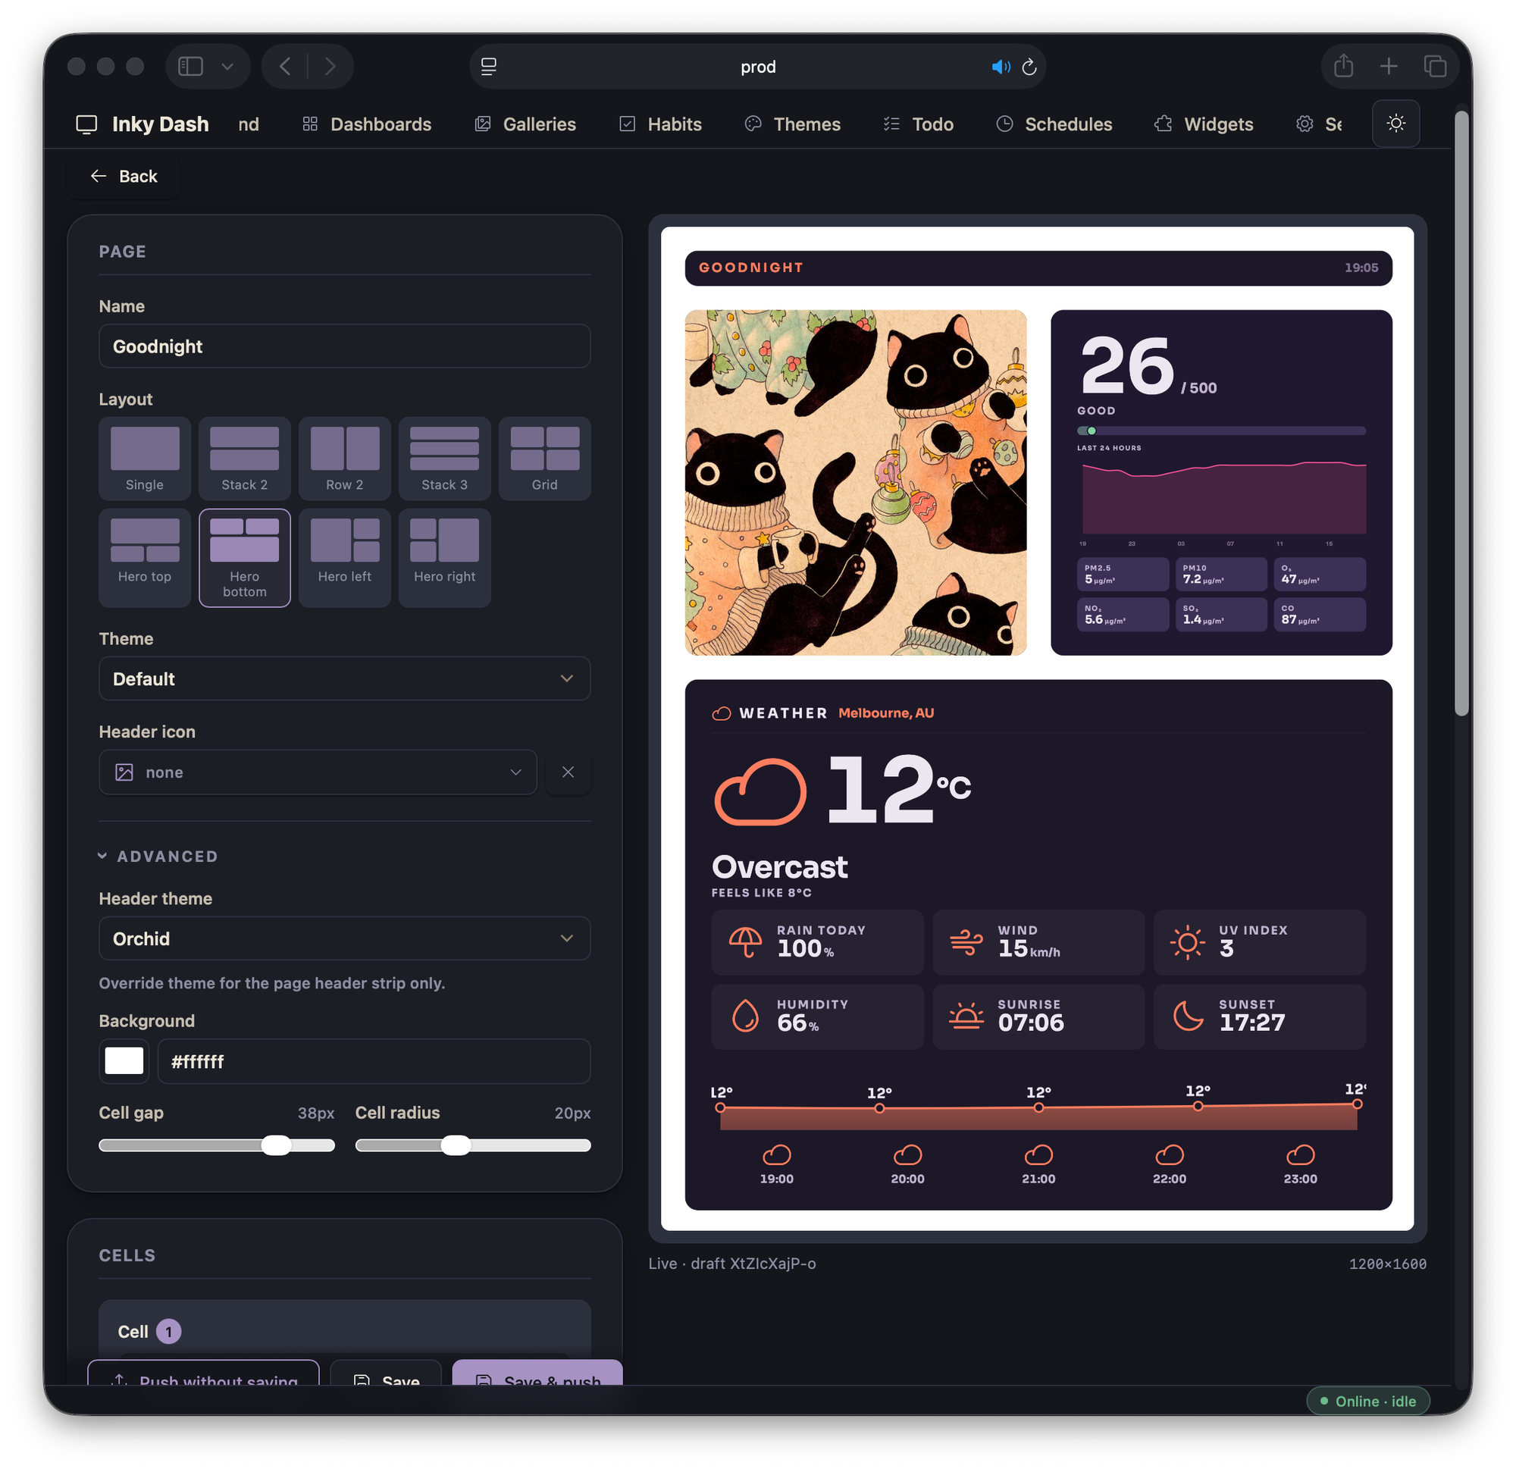Click the Sunset moon icon
Viewport: 1516px width, 1469px height.
click(1188, 1016)
